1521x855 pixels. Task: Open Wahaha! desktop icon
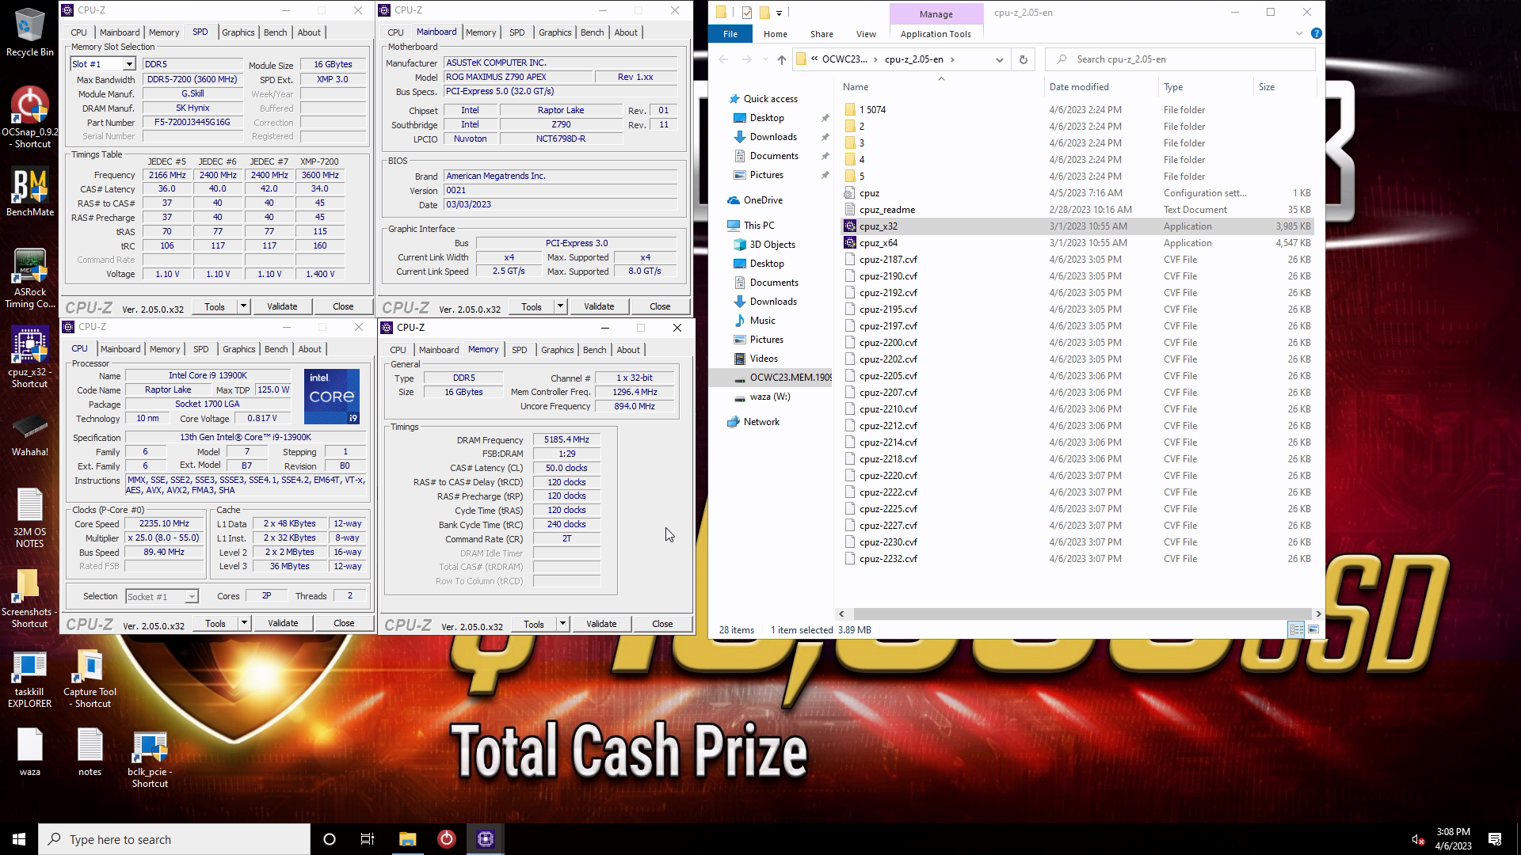pos(29,435)
